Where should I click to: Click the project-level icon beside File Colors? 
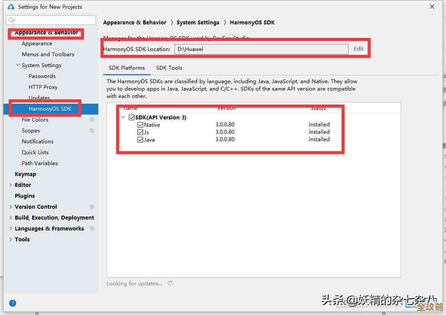(x=92, y=120)
